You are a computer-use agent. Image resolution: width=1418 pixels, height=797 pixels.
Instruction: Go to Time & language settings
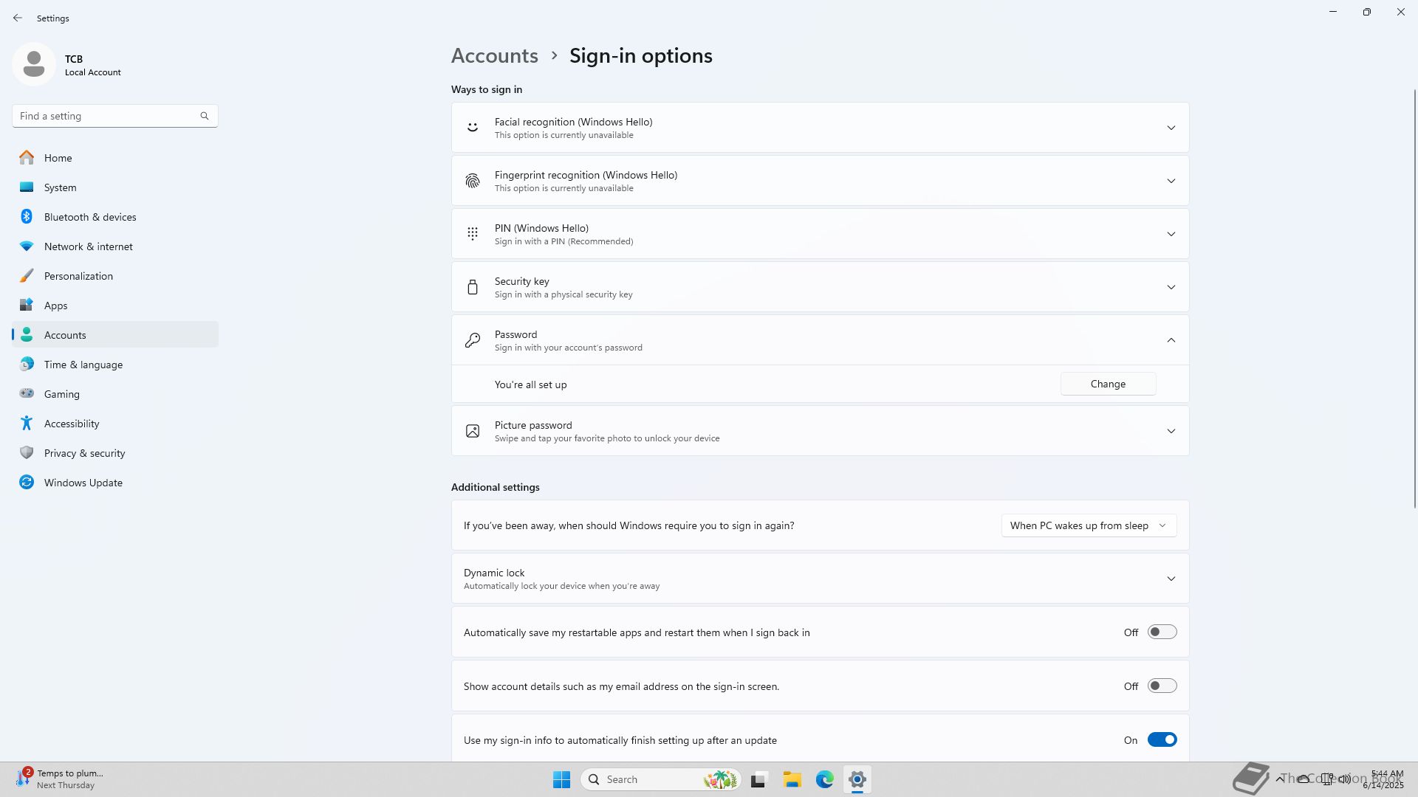83,365
